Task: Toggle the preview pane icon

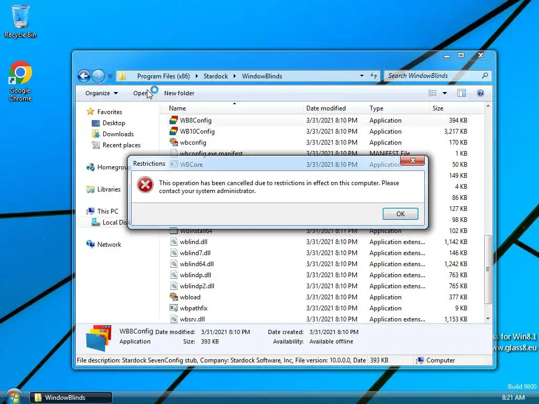Action: (x=461, y=93)
